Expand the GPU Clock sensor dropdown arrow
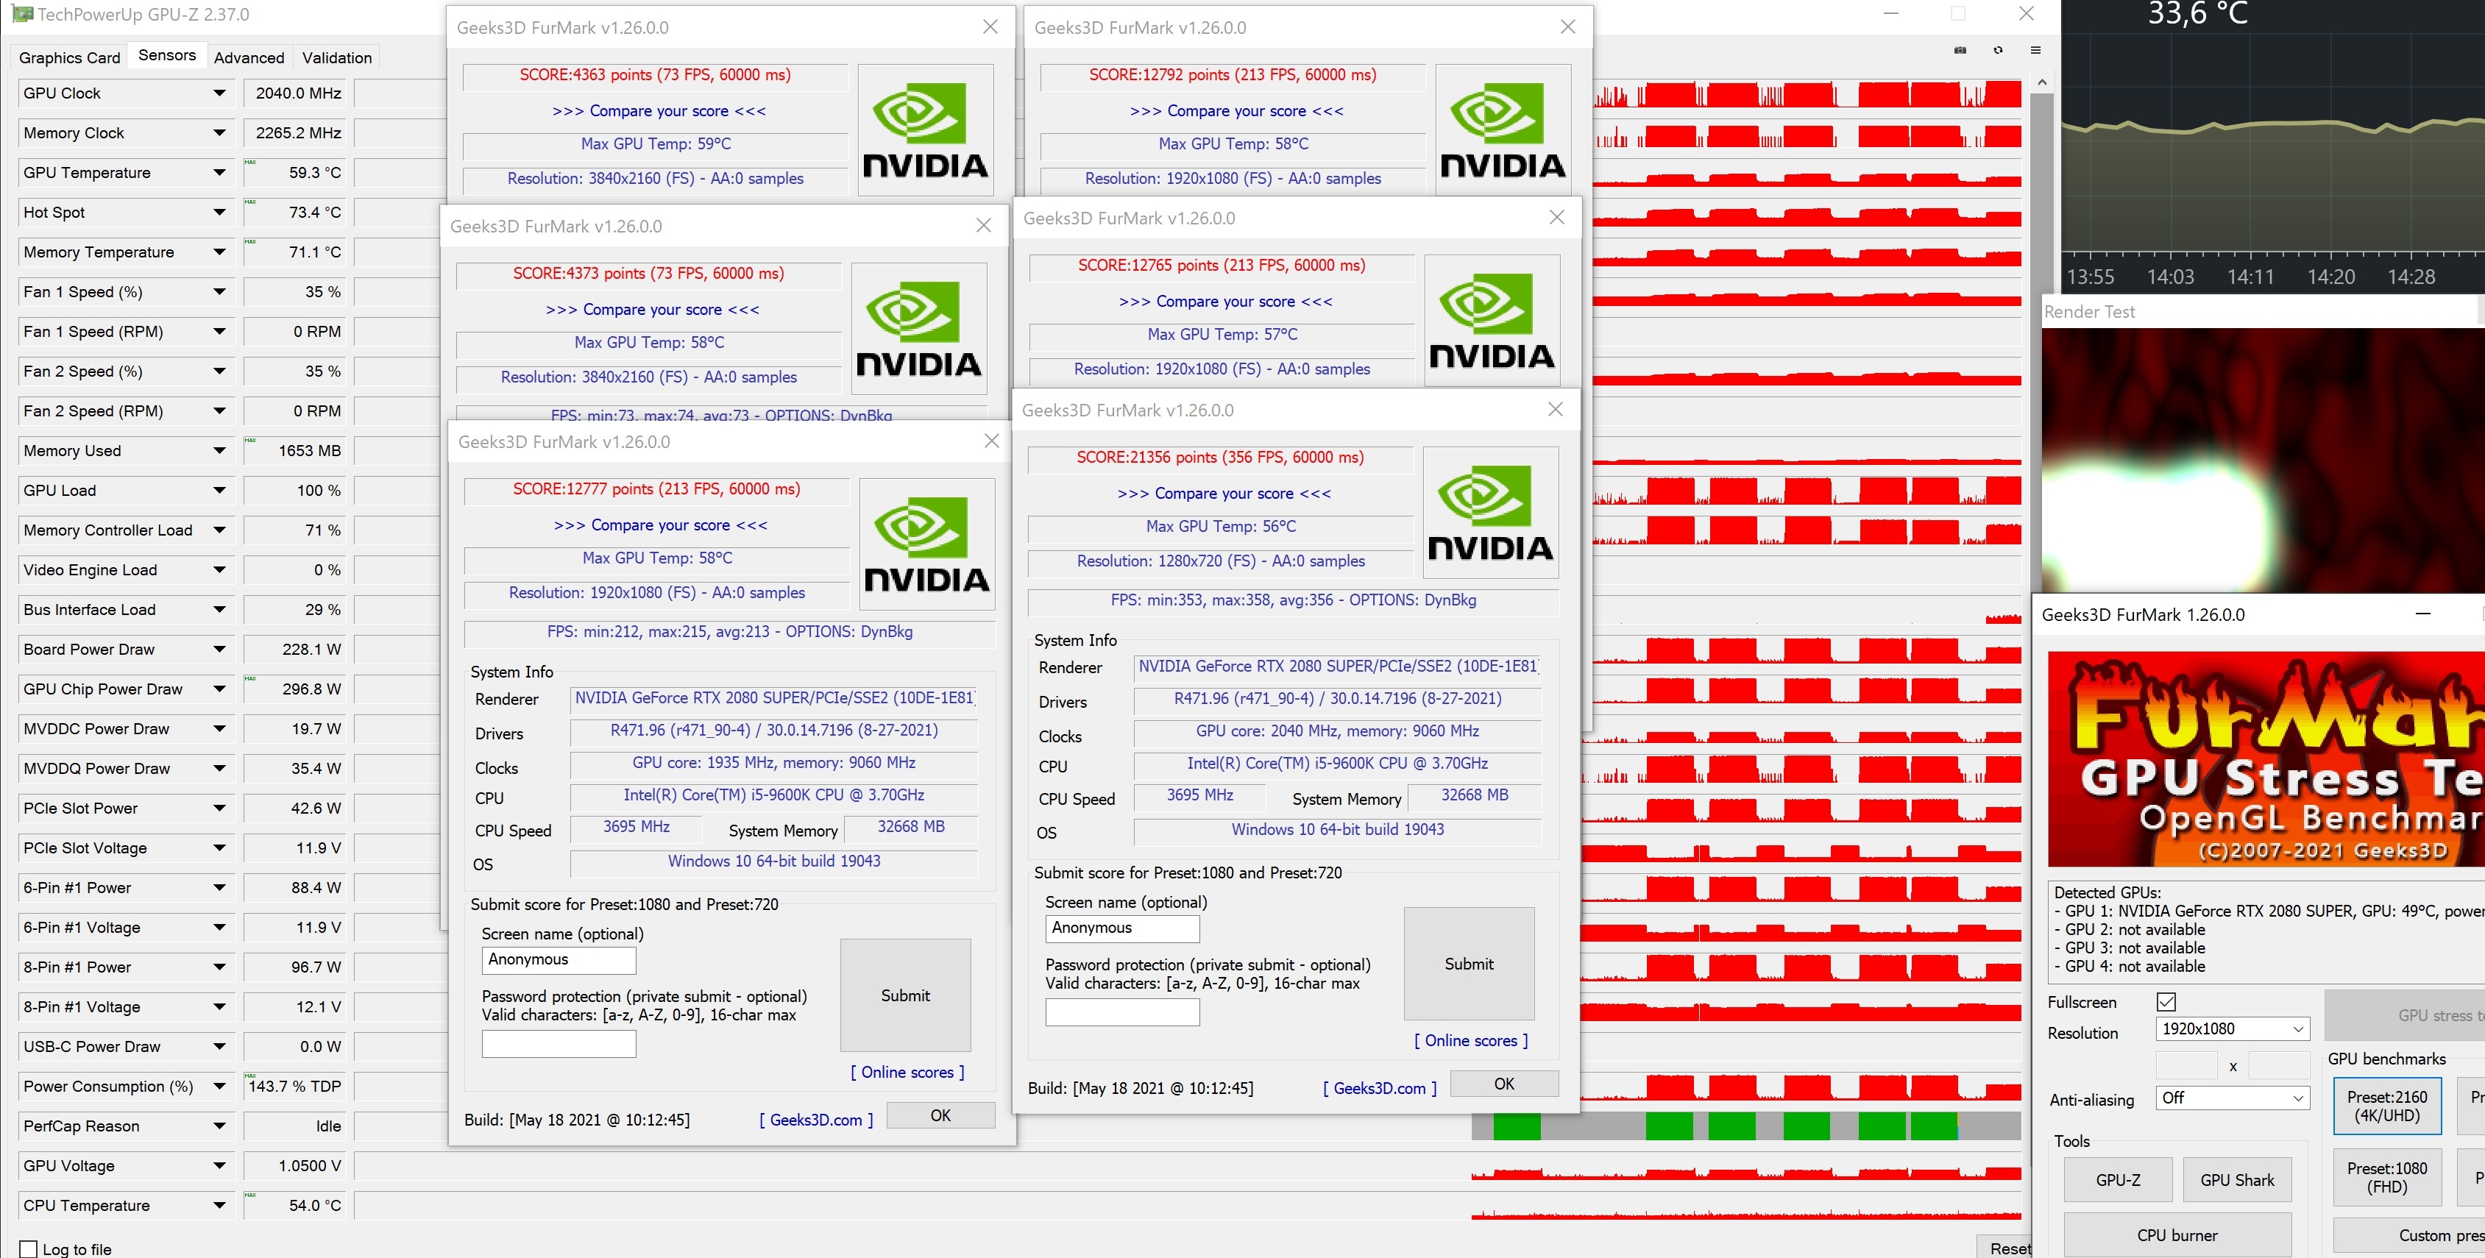 219,93
